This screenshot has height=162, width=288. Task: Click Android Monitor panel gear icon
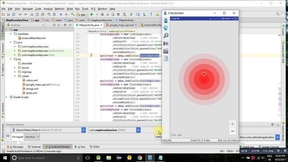[x=273, y=124]
